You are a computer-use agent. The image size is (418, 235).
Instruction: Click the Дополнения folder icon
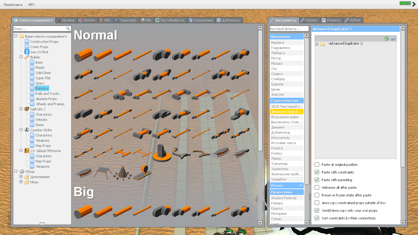point(27,177)
